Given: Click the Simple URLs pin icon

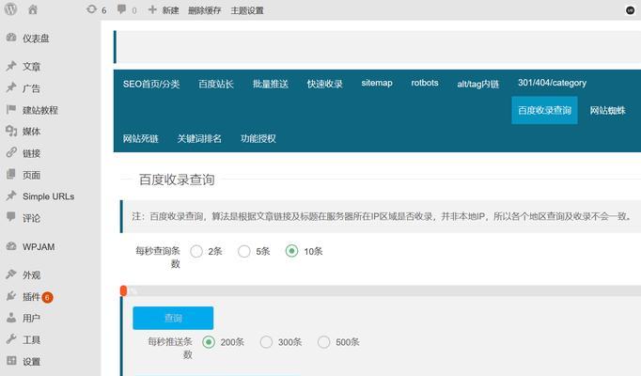Looking at the screenshot, I should [11, 196].
